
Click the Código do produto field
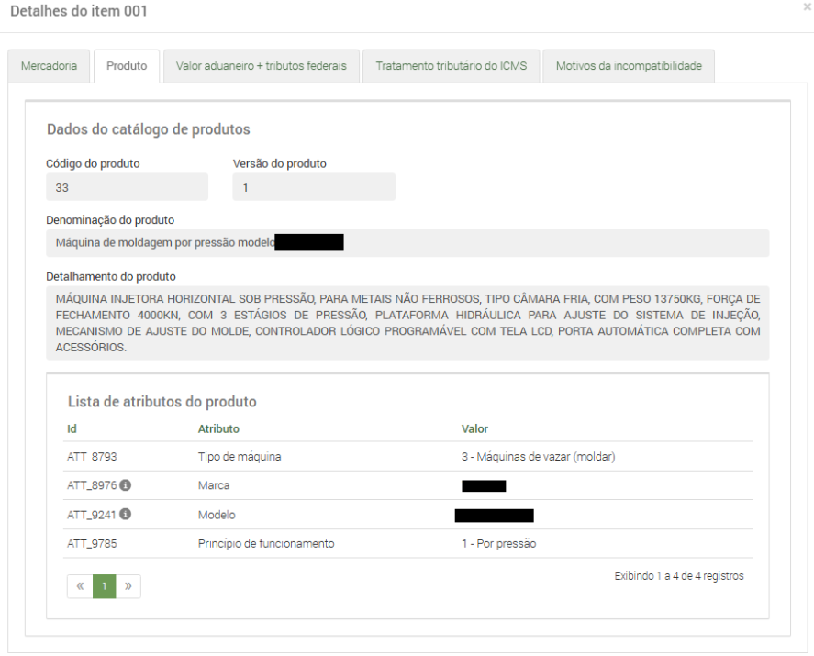tap(127, 187)
